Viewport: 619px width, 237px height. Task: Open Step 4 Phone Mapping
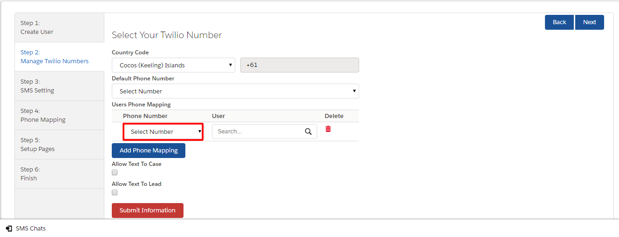60,115
